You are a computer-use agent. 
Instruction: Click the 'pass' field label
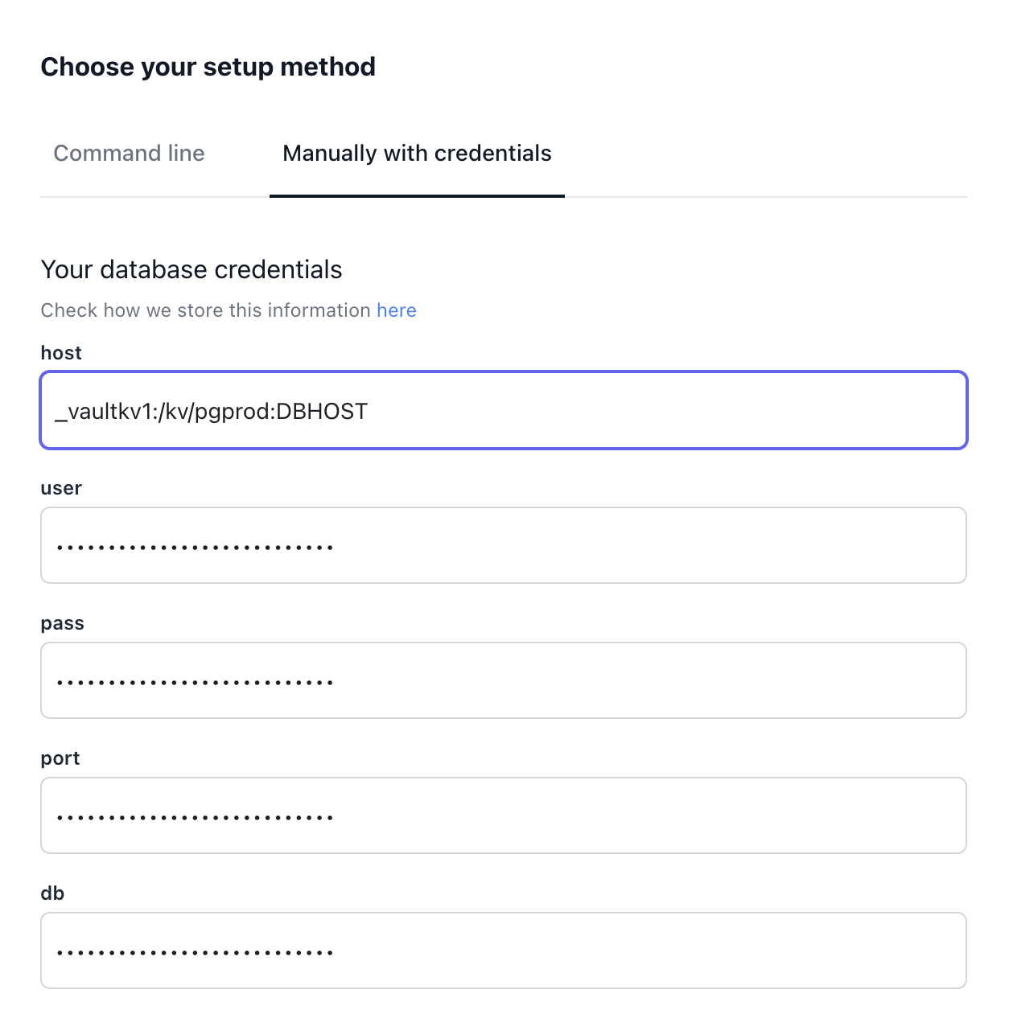click(62, 623)
